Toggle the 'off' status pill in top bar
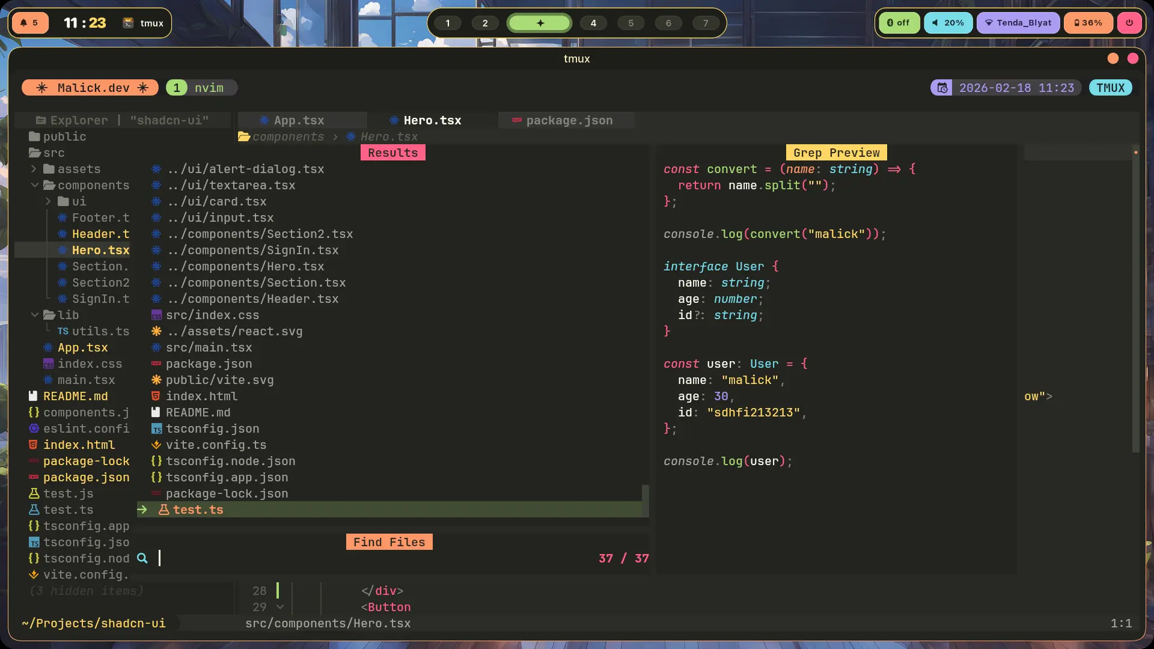This screenshot has width=1154, height=649. tap(899, 23)
